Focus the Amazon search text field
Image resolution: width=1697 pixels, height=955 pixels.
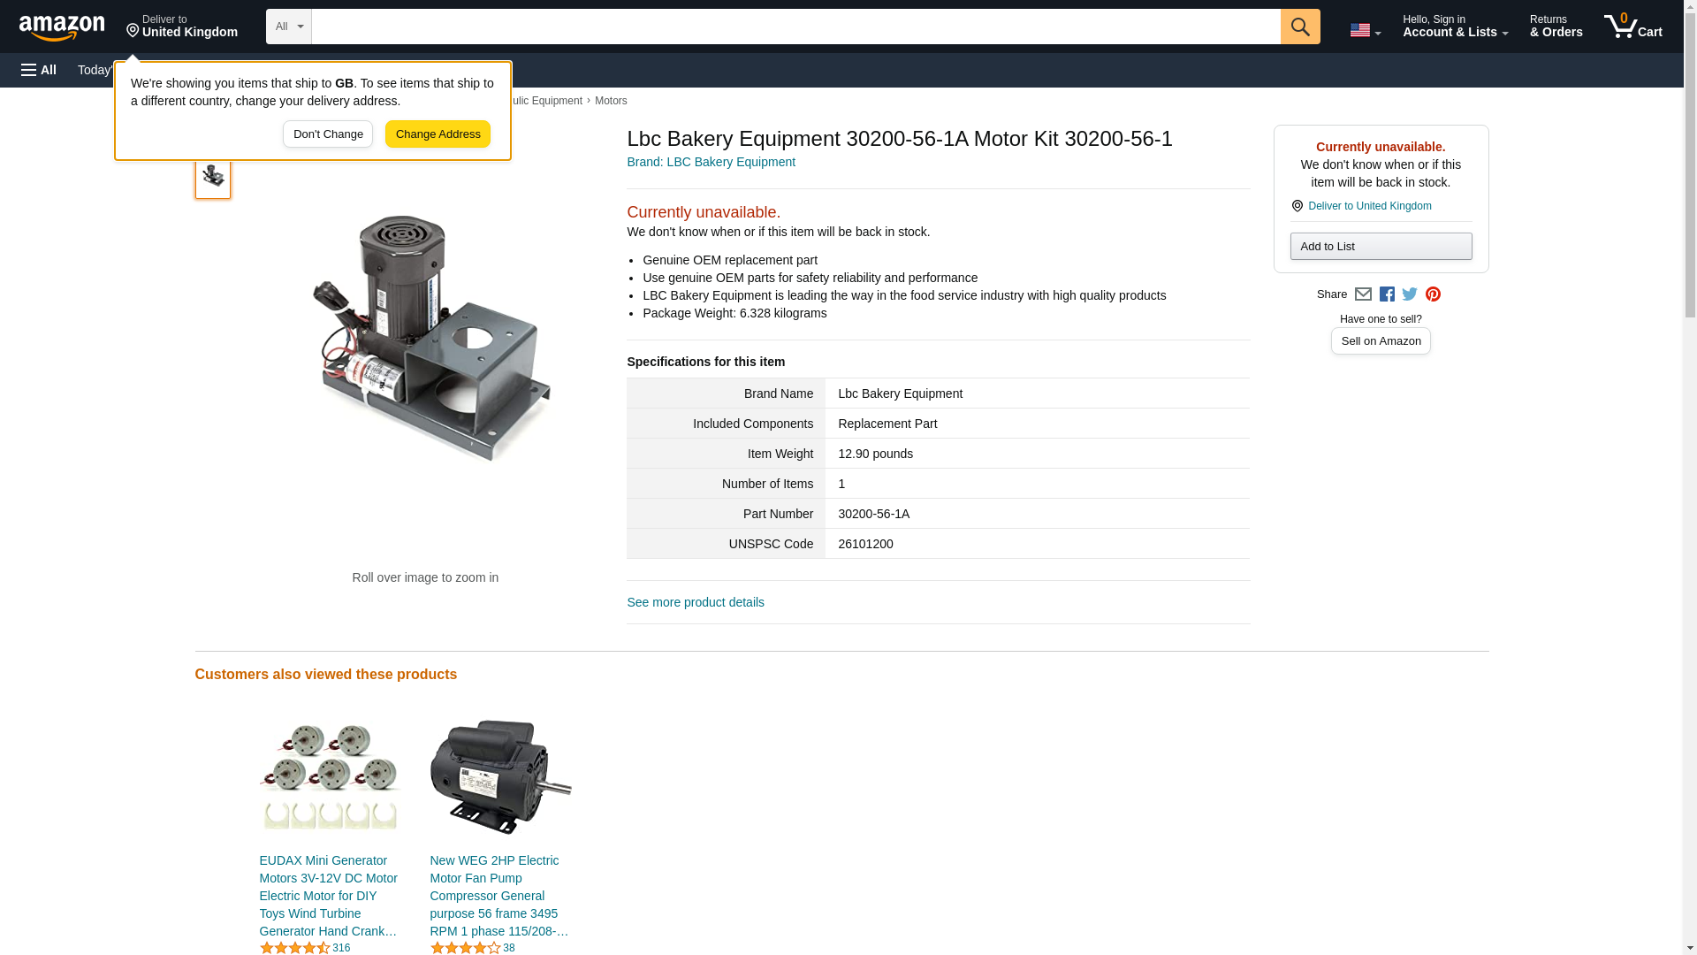coord(795,27)
